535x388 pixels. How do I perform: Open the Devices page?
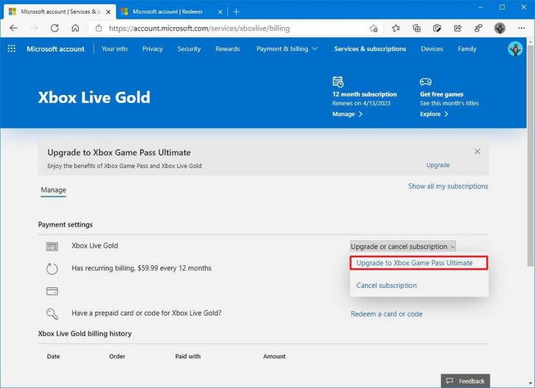pos(432,48)
